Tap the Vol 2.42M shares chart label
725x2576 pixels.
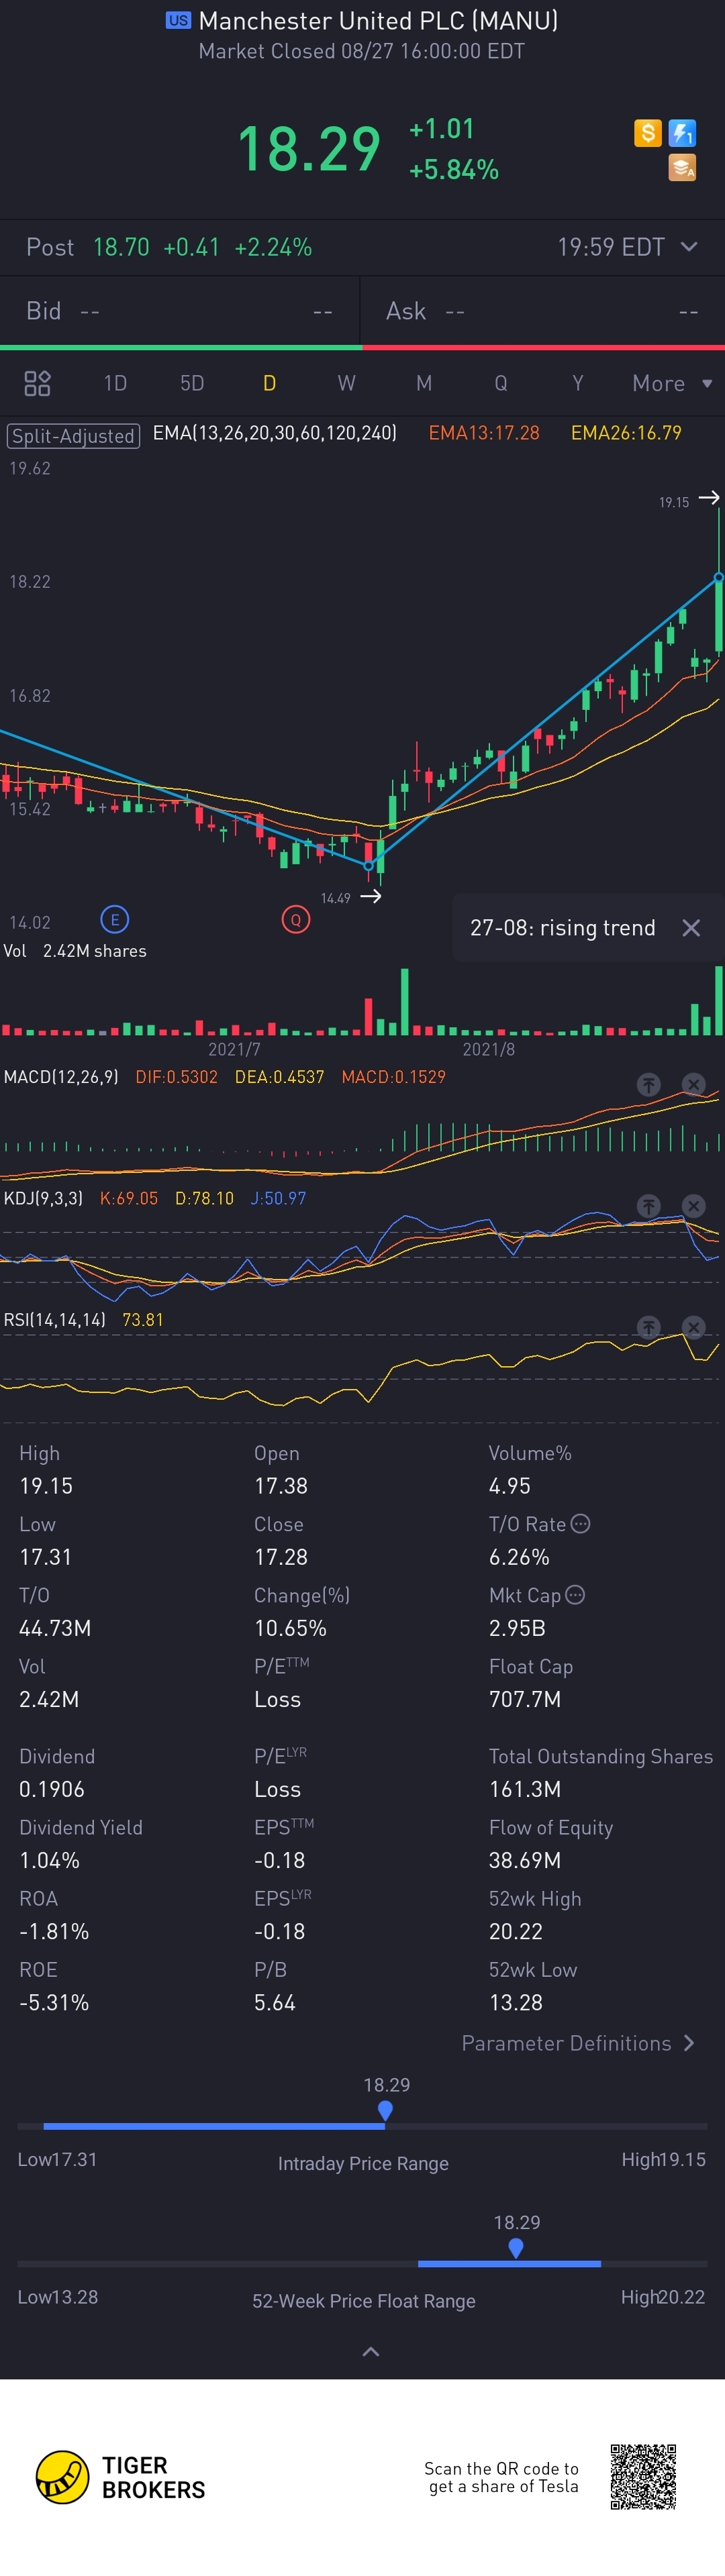click(75, 951)
